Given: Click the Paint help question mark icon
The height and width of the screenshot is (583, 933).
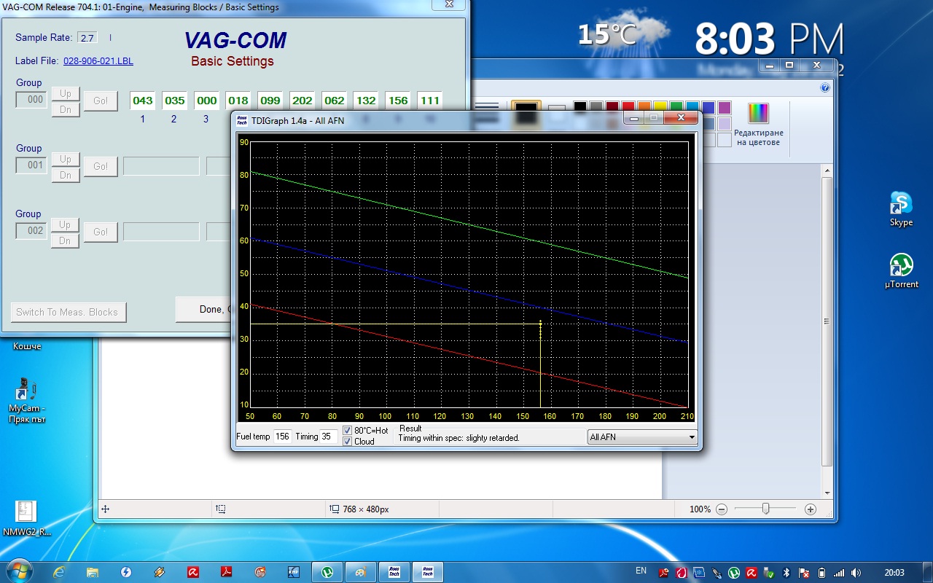Looking at the screenshot, I should point(825,87).
